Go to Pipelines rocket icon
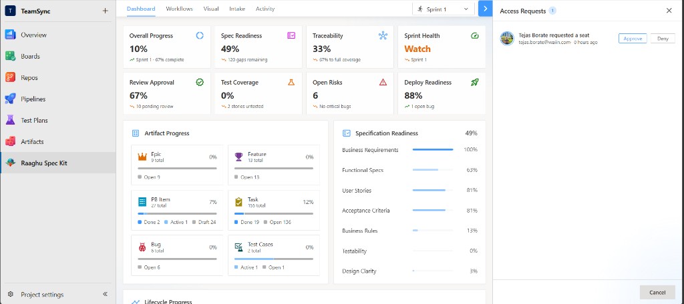 (11, 99)
